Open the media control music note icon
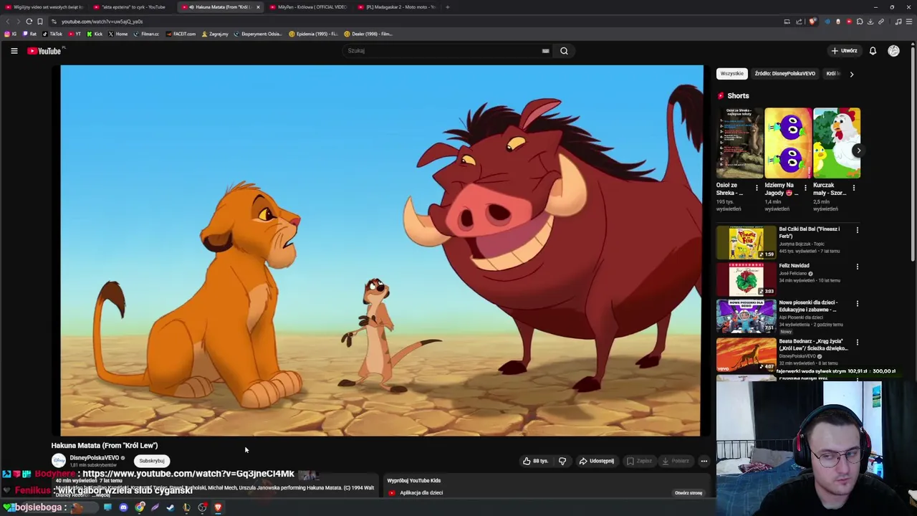917x516 pixels. click(x=898, y=21)
